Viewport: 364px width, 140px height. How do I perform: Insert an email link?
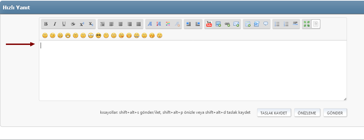click(x=236, y=24)
